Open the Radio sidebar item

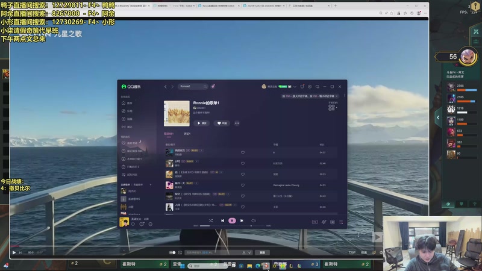127,127
